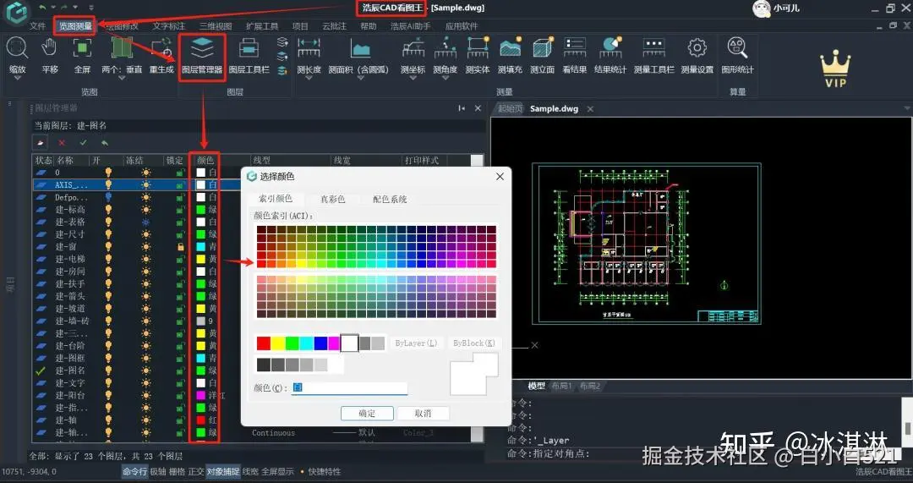Viewport: 913px width, 483px height.
Task: Click the 颜色(C) text input field
Action: coord(349,387)
